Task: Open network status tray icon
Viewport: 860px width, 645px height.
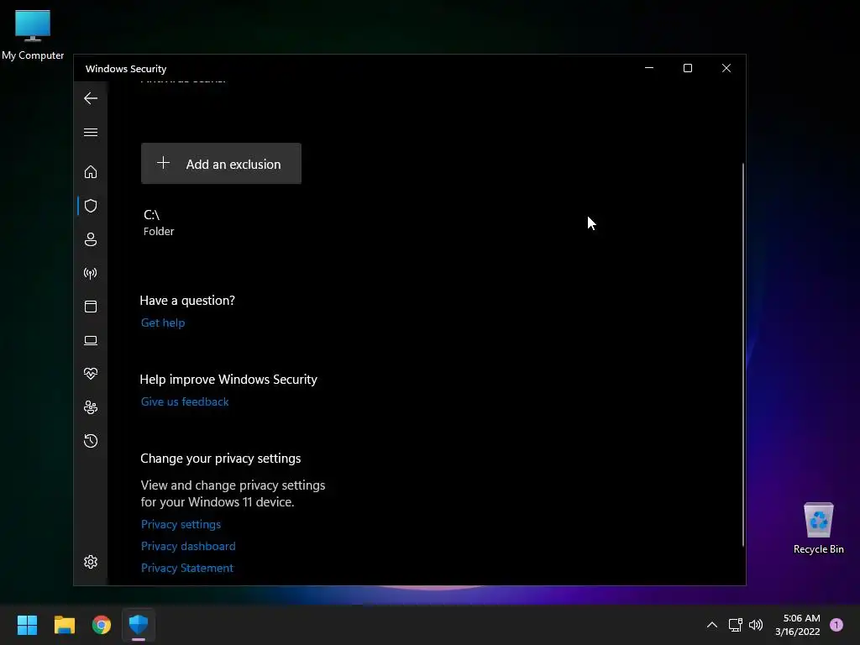Action: coord(735,625)
